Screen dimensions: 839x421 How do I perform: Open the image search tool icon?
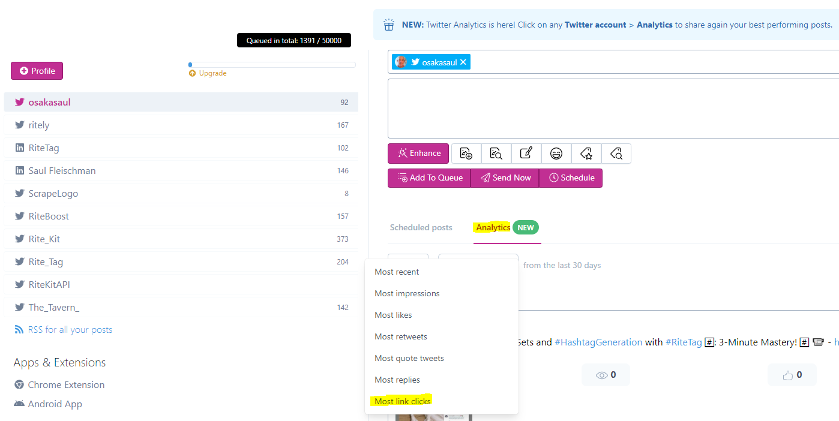click(x=496, y=154)
